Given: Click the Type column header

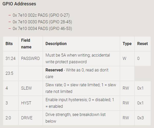Looking at the screenshot, I should [x=127, y=44].
